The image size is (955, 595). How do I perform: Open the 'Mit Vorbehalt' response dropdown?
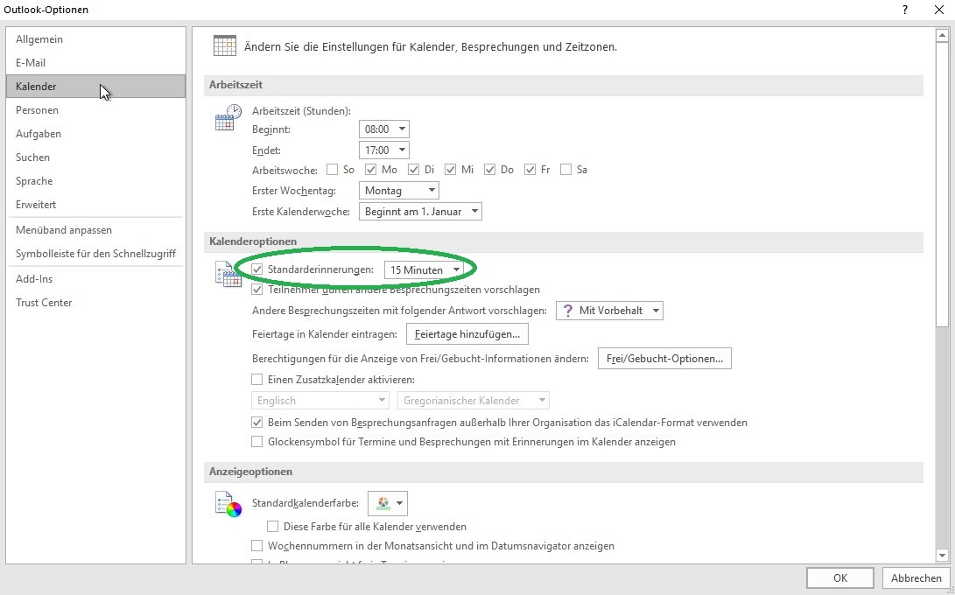tap(609, 311)
